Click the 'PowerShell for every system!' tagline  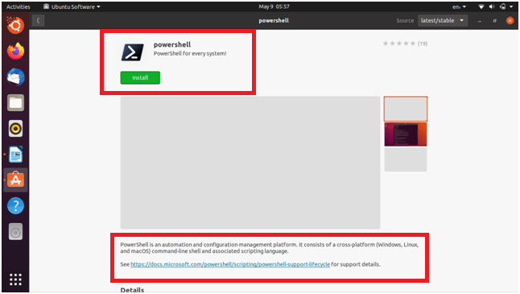pos(190,53)
